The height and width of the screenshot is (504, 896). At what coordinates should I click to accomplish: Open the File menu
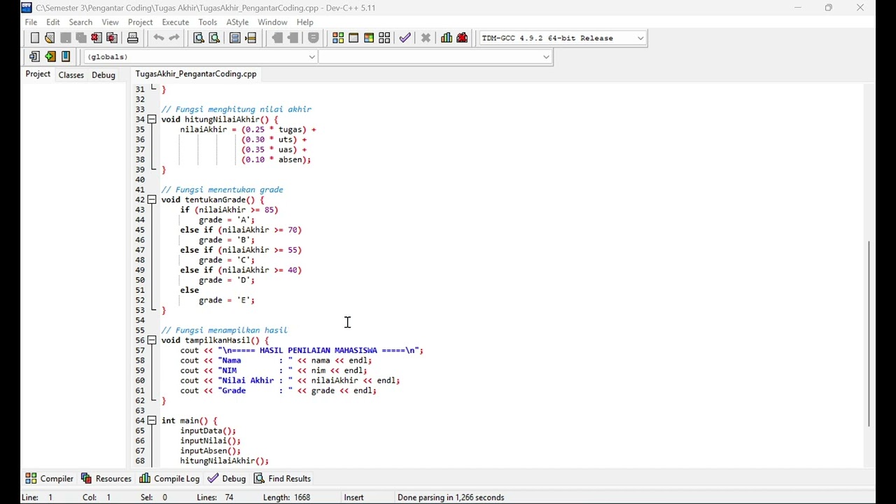31,22
